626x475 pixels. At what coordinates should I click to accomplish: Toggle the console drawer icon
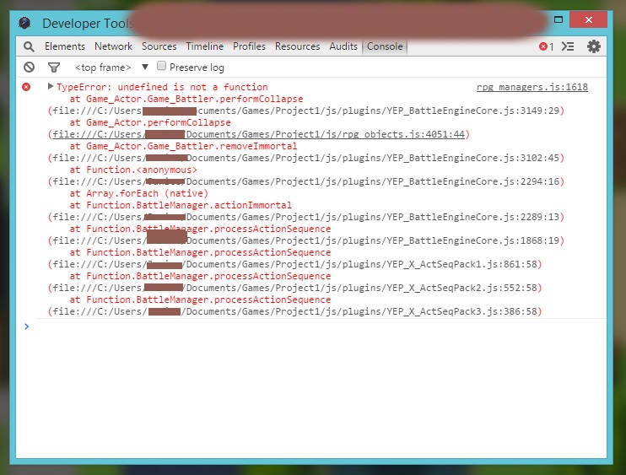[568, 46]
